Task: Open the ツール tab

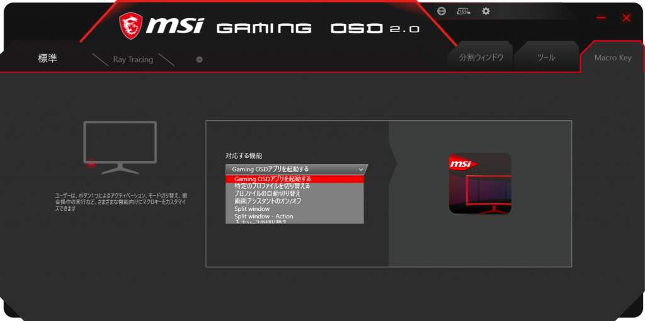Action: [x=546, y=57]
